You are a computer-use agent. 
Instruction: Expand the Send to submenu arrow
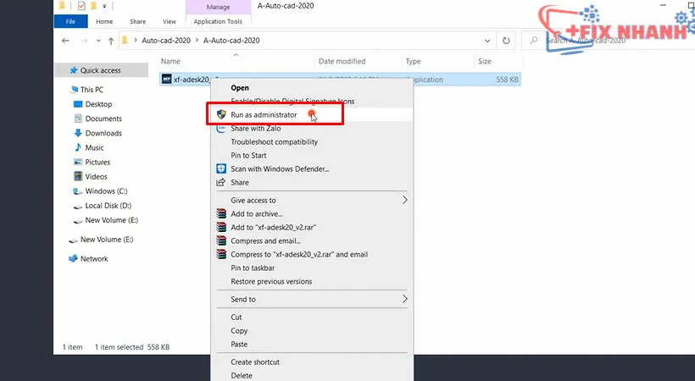pos(404,299)
